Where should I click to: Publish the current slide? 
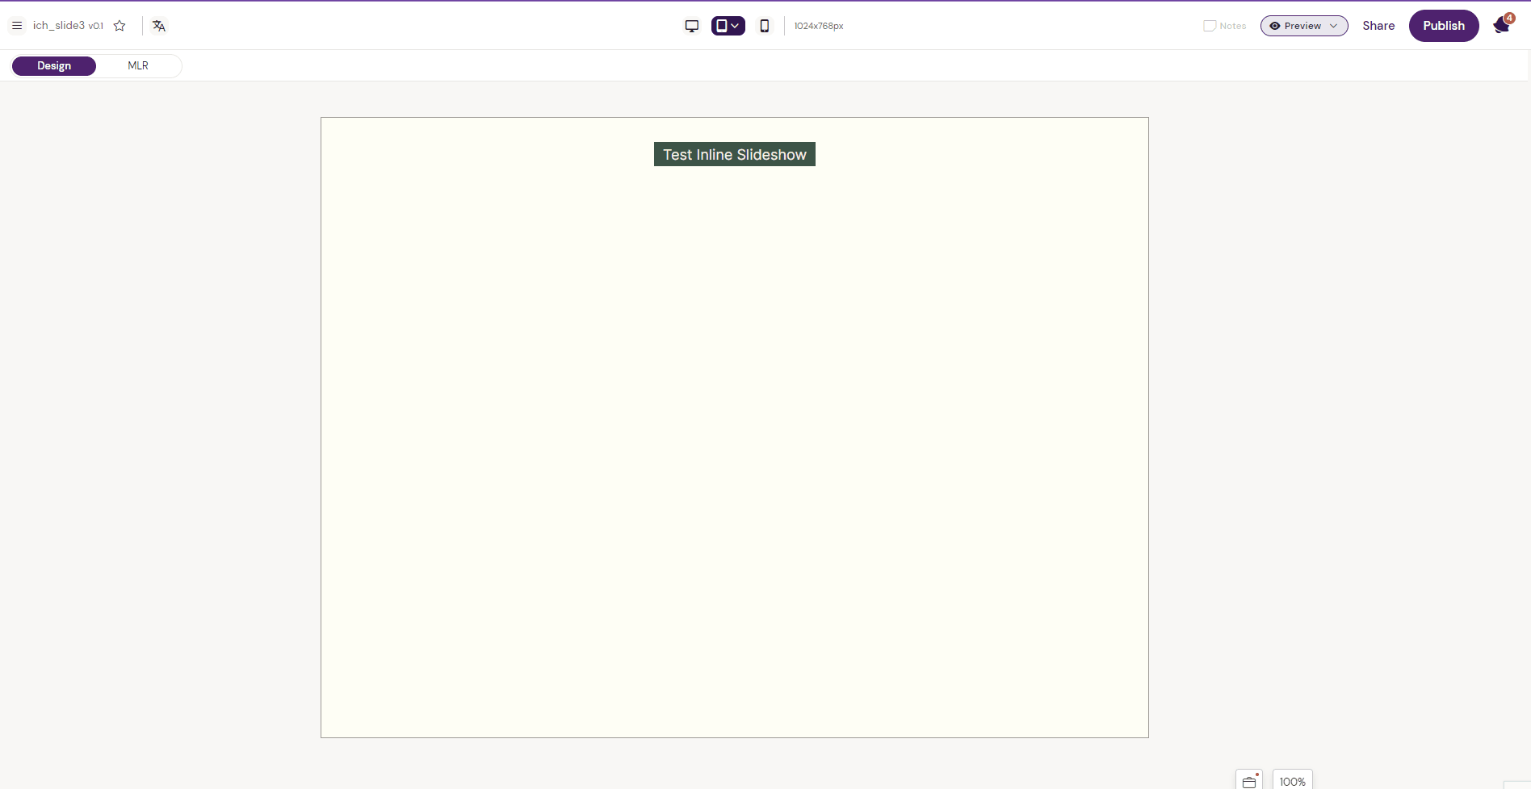point(1444,25)
